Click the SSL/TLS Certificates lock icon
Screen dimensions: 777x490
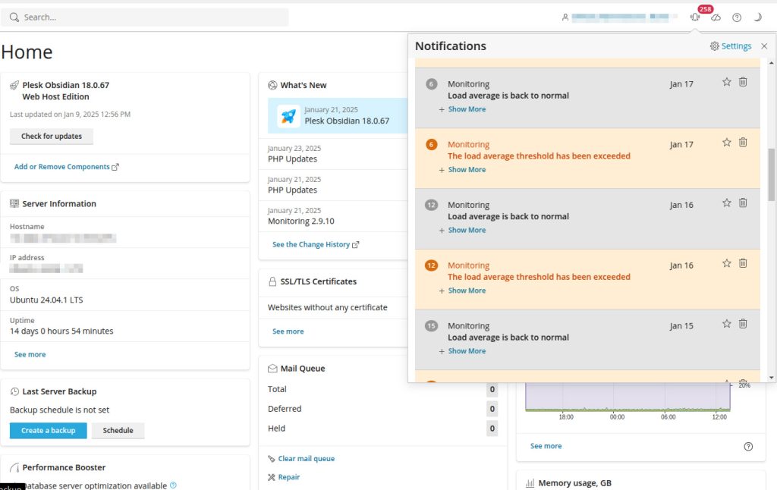tap(272, 281)
